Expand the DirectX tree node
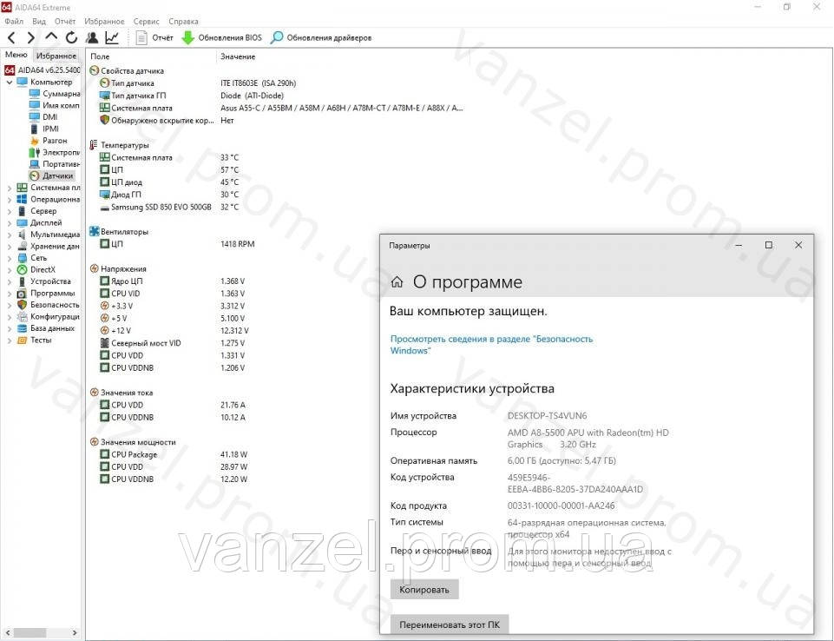This screenshot has width=834, height=641. [x=9, y=269]
